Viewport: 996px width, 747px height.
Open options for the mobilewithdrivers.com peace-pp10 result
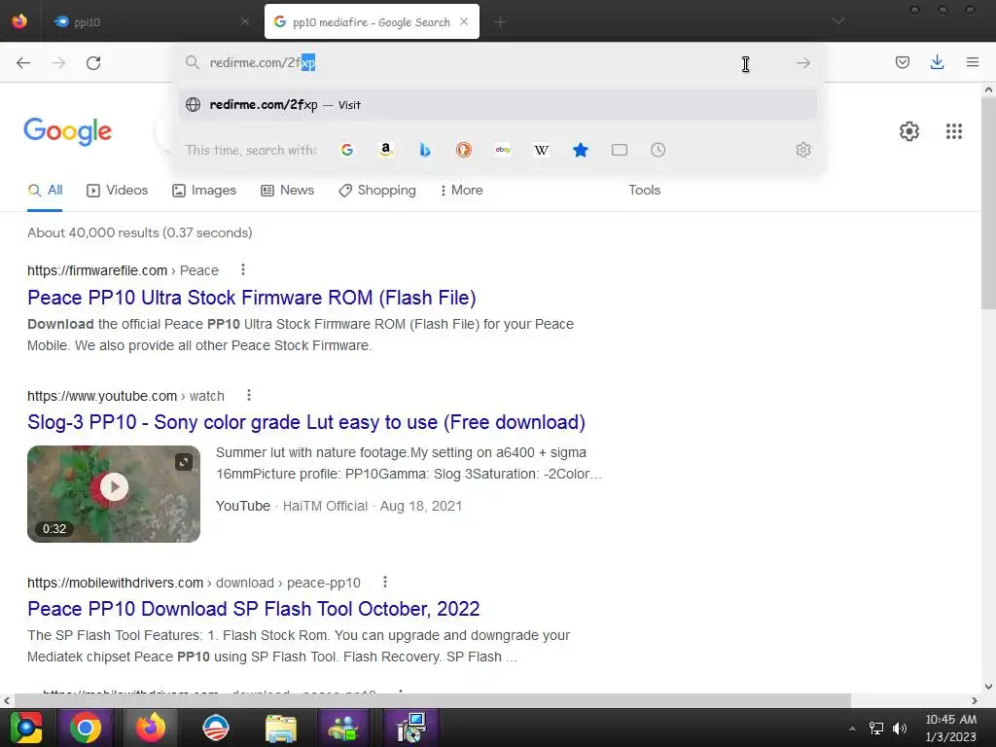(x=385, y=582)
